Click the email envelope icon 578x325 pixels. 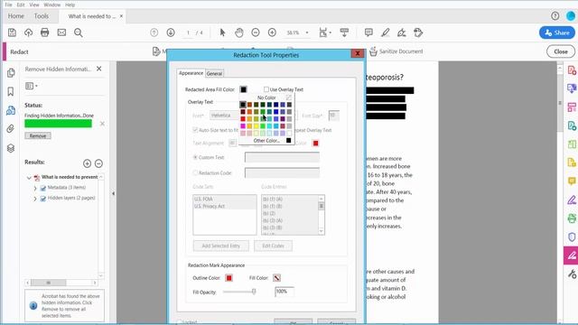click(x=61, y=32)
